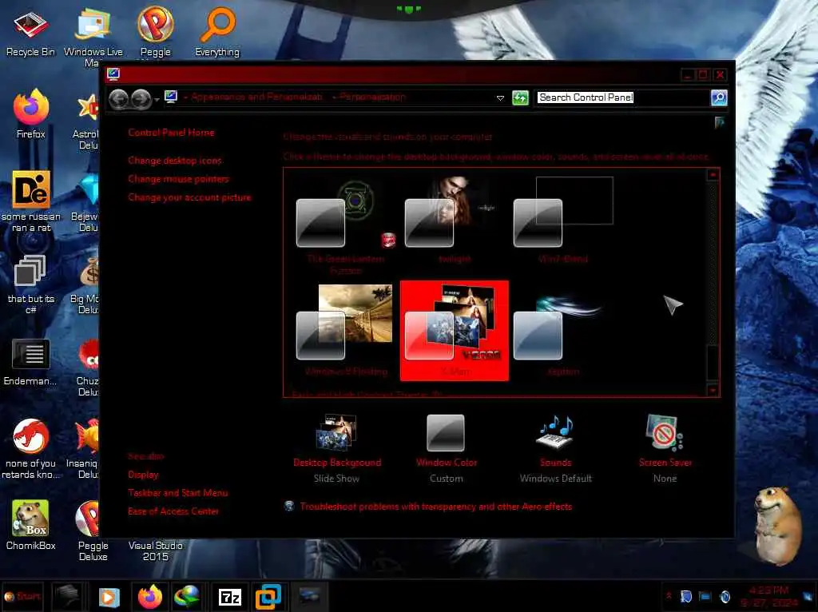Open VMware taskbar icon
The image size is (818, 612).
(x=268, y=596)
